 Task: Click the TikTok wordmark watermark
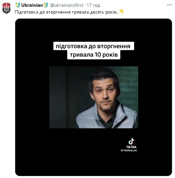[131, 147]
